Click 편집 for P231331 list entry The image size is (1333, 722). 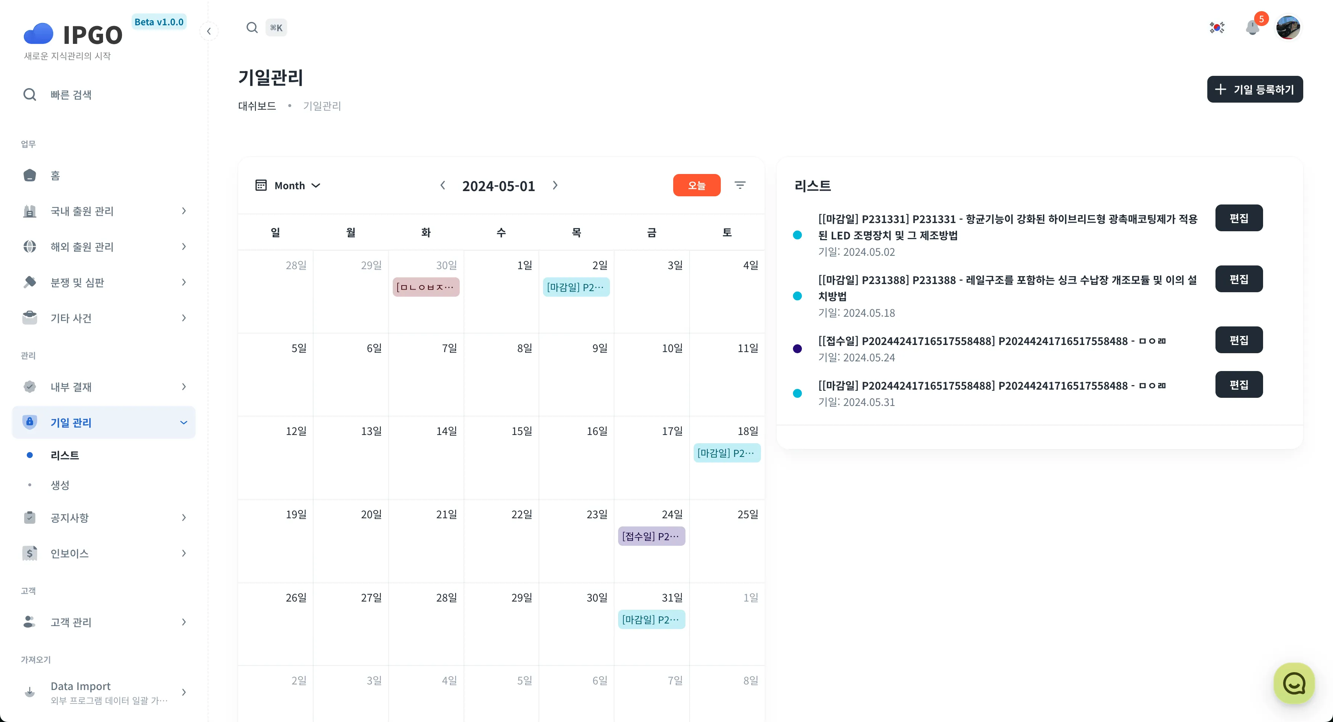tap(1238, 218)
